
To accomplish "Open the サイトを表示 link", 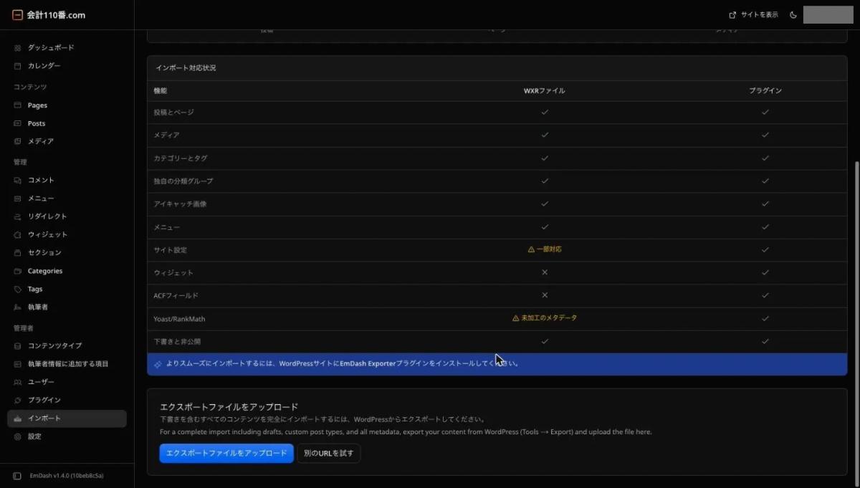I will pyautogui.click(x=753, y=14).
